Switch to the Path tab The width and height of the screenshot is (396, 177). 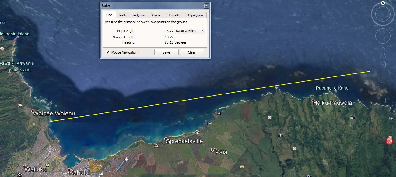point(123,15)
